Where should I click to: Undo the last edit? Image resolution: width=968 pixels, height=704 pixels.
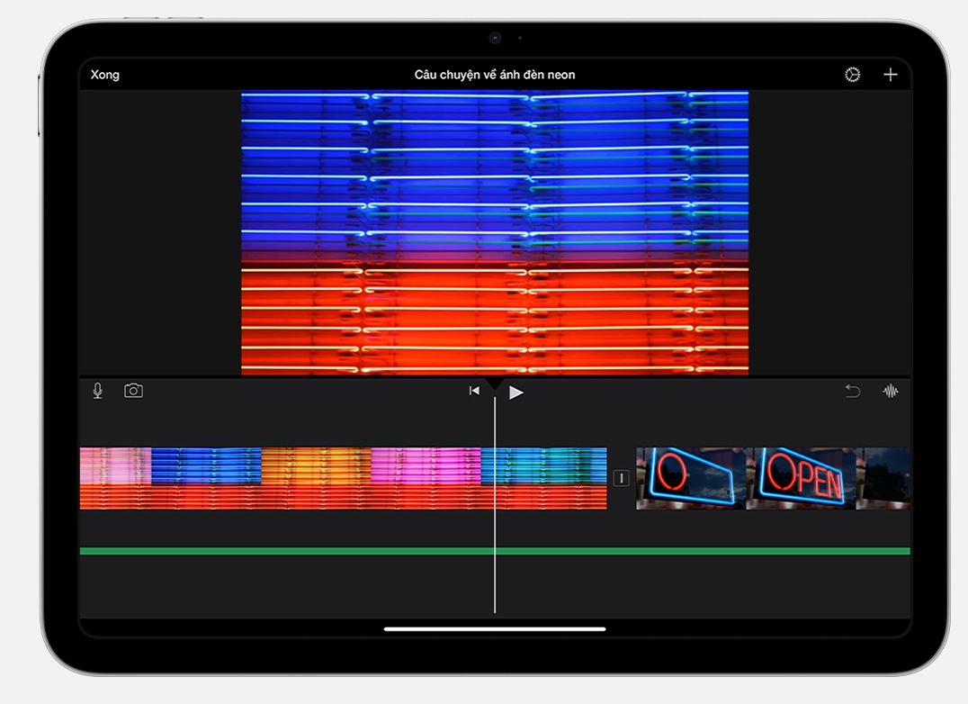852,391
